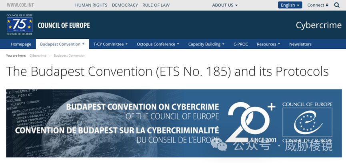Viewport: 346px width, 163px height.
Task: Click the 'You are here:' breadcrumb label
Action: point(16,56)
